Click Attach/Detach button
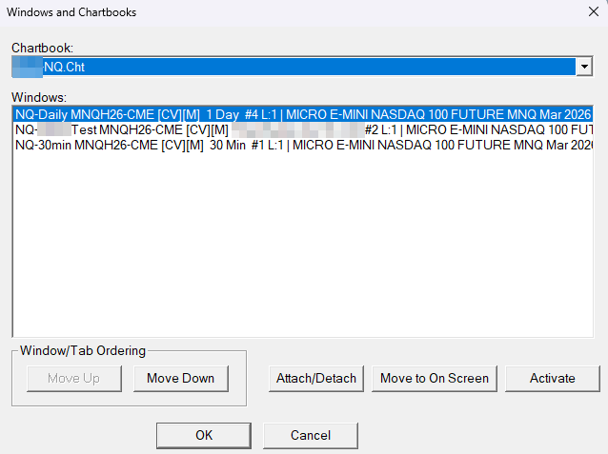The width and height of the screenshot is (608, 454). pyautogui.click(x=316, y=378)
